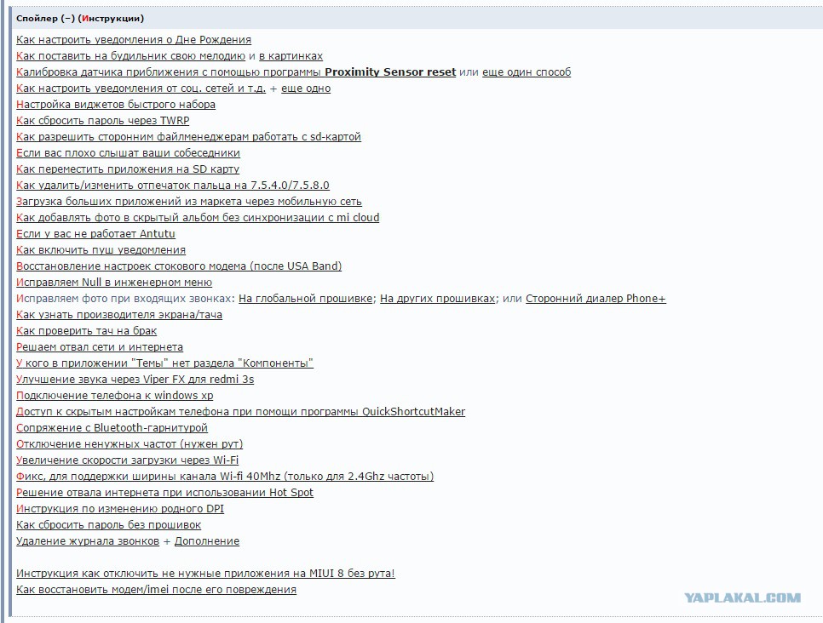Click the YAPLAKAL.COM watermark logo

(x=742, y=597)
